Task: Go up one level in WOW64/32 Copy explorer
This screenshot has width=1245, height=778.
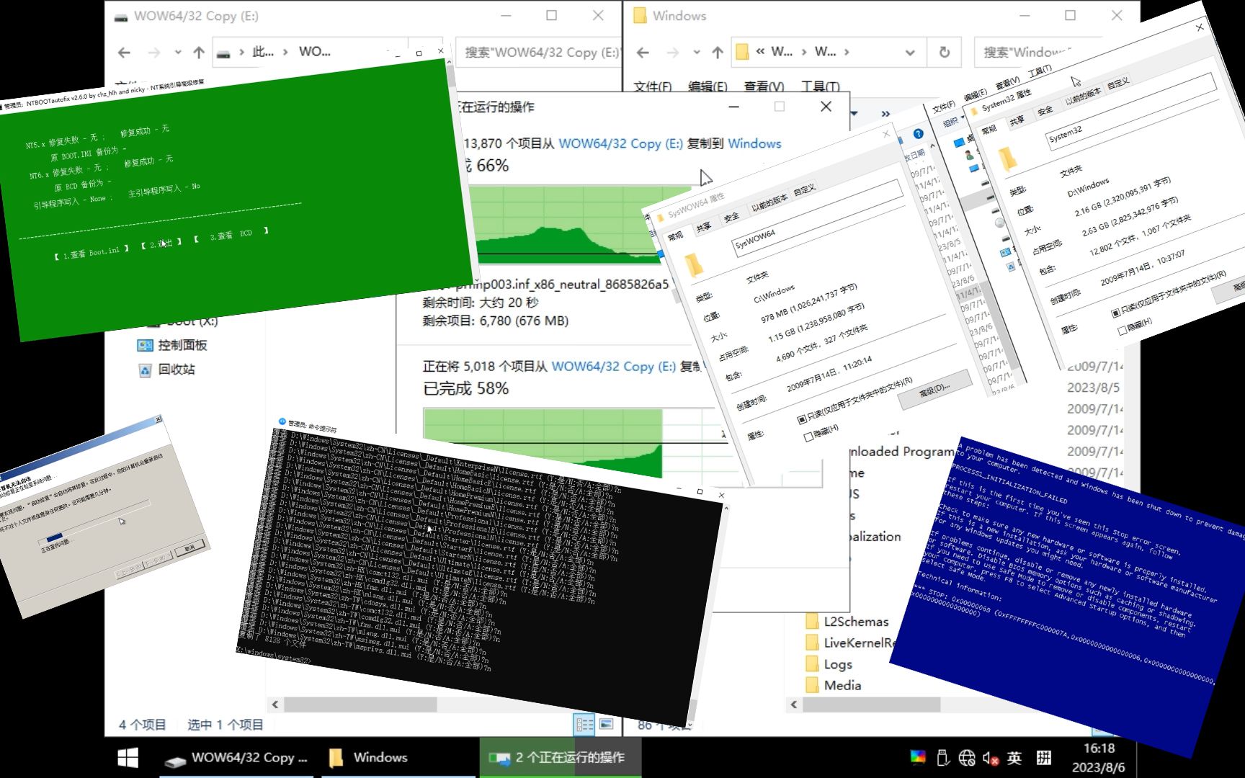Action: coord(199,52)
